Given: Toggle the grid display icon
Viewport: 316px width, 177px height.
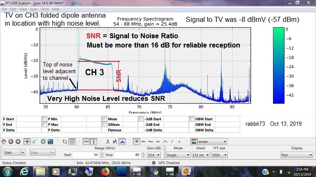Looking at the screenshot, I should pos(72,141).
